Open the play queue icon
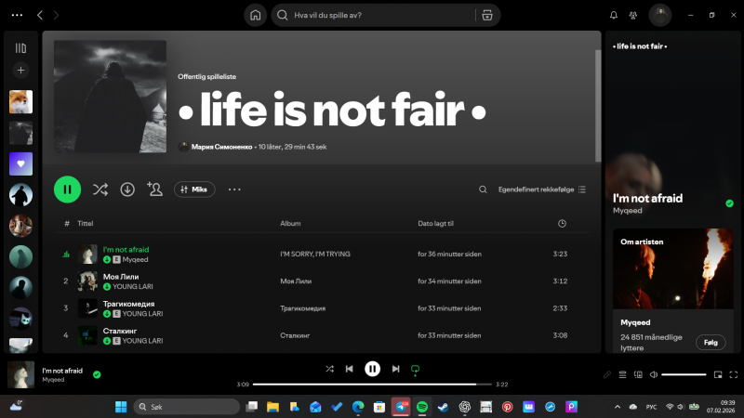 [622, 374]
